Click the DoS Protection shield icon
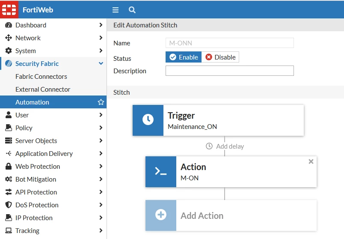The height and width of the screenshot is (239, 344). click(x=9, y=205)
